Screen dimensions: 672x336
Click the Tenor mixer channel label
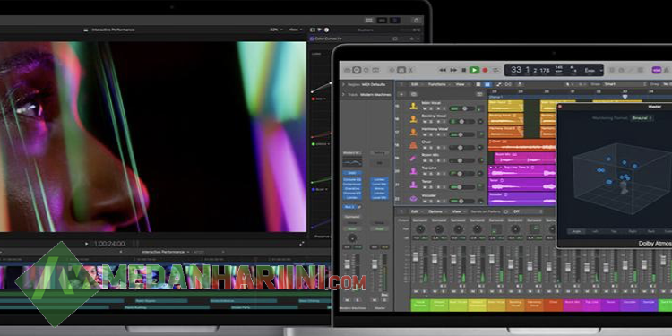coord(610,306)
